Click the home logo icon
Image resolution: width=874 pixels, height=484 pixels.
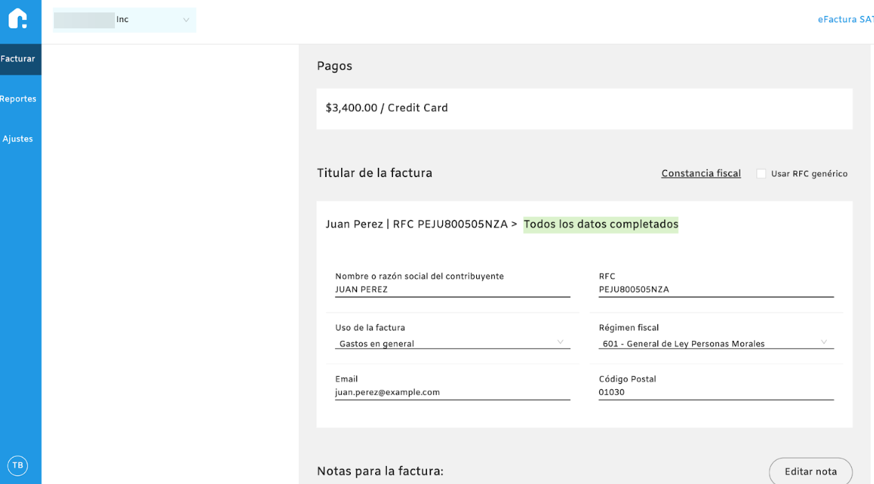tap(18, 19)
